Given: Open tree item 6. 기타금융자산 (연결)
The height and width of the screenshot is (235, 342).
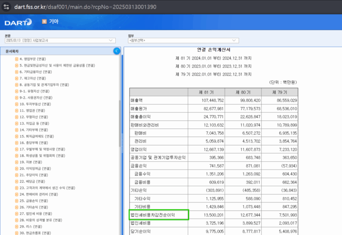Looking at the screenshot, I should [x=36, y=72].
